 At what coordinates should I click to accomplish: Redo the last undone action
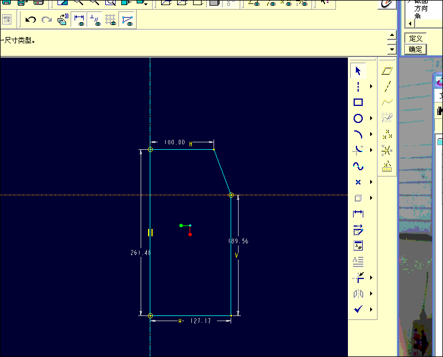(x=47, y=19)
